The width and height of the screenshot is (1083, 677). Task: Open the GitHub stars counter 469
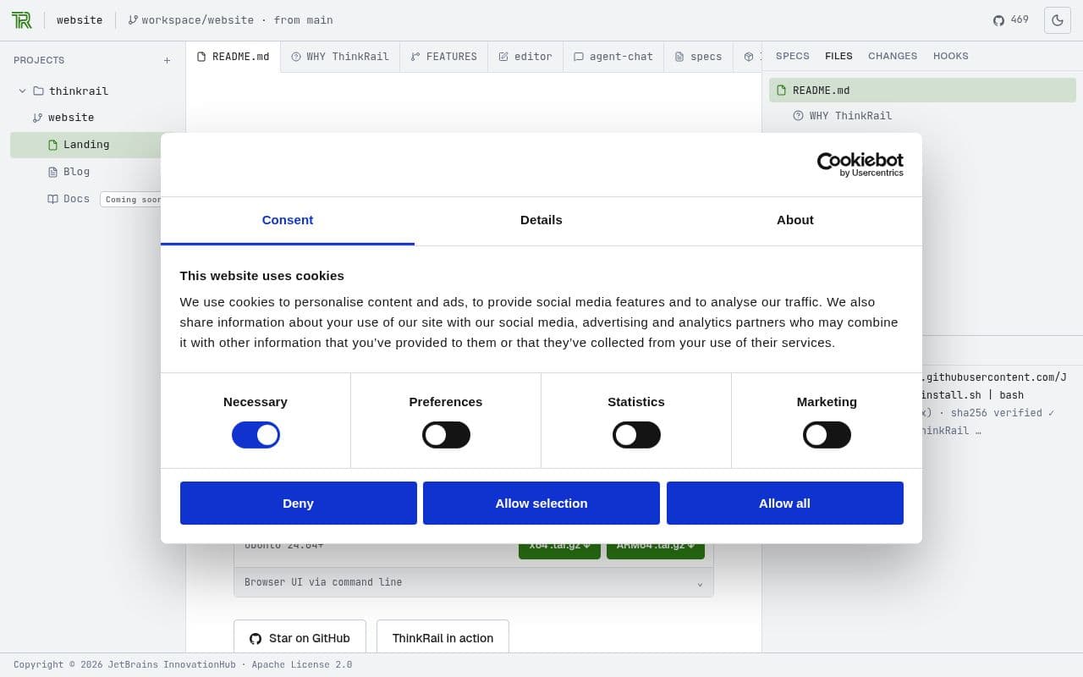[1011, 19]
